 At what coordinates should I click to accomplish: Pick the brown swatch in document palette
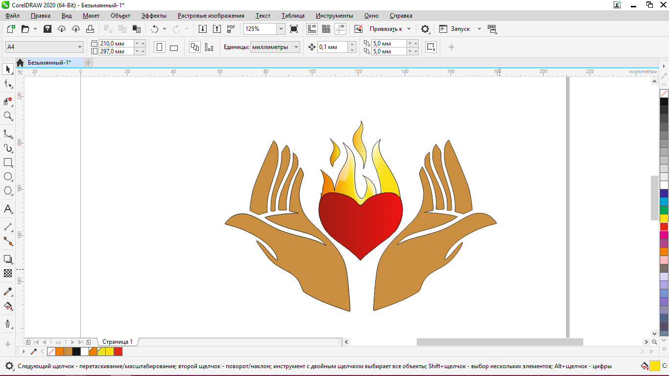pyautogui.click(x=68, y=352)
